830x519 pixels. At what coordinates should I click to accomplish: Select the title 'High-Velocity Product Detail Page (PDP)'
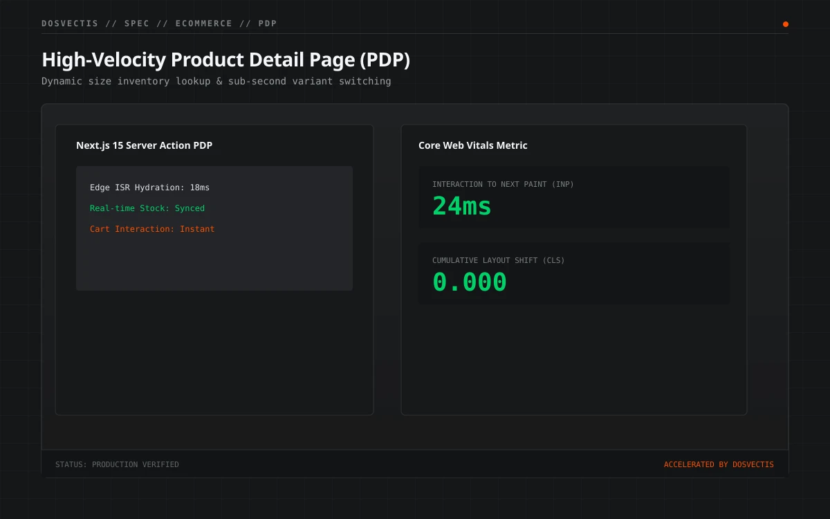tap(225, 60)
